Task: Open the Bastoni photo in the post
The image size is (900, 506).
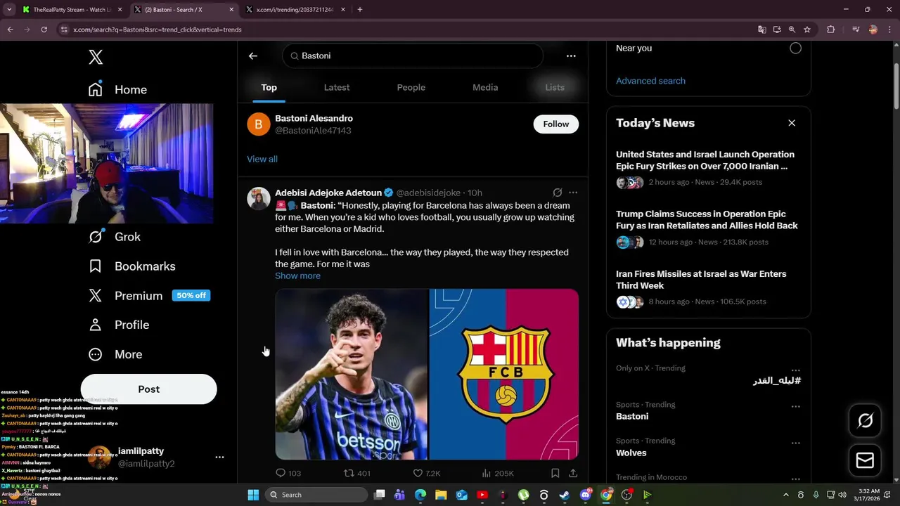Action: coord(352,374)
